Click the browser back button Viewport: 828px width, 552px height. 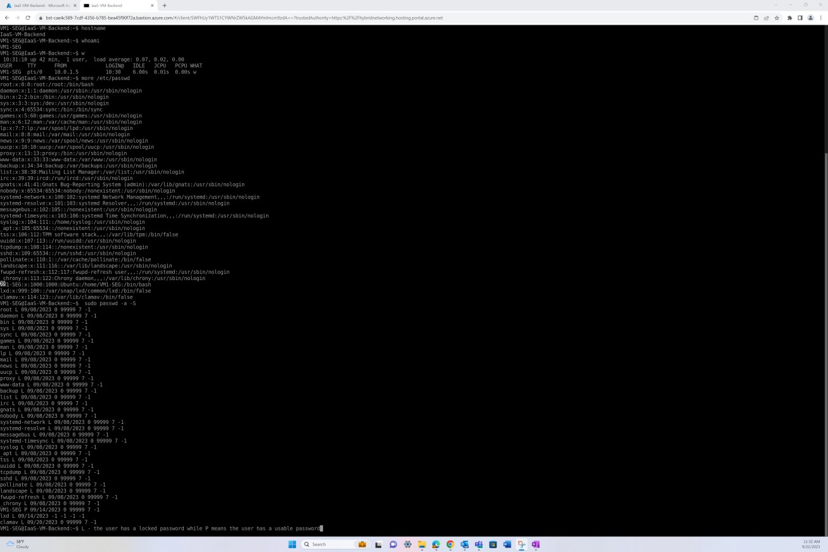7,18
